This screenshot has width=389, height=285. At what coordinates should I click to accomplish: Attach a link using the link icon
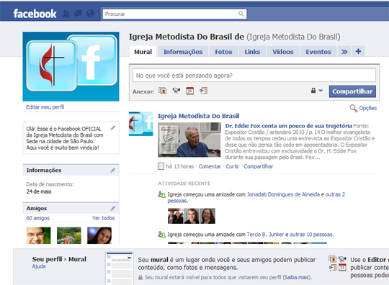pyautogui.click(x=203, y=91)
